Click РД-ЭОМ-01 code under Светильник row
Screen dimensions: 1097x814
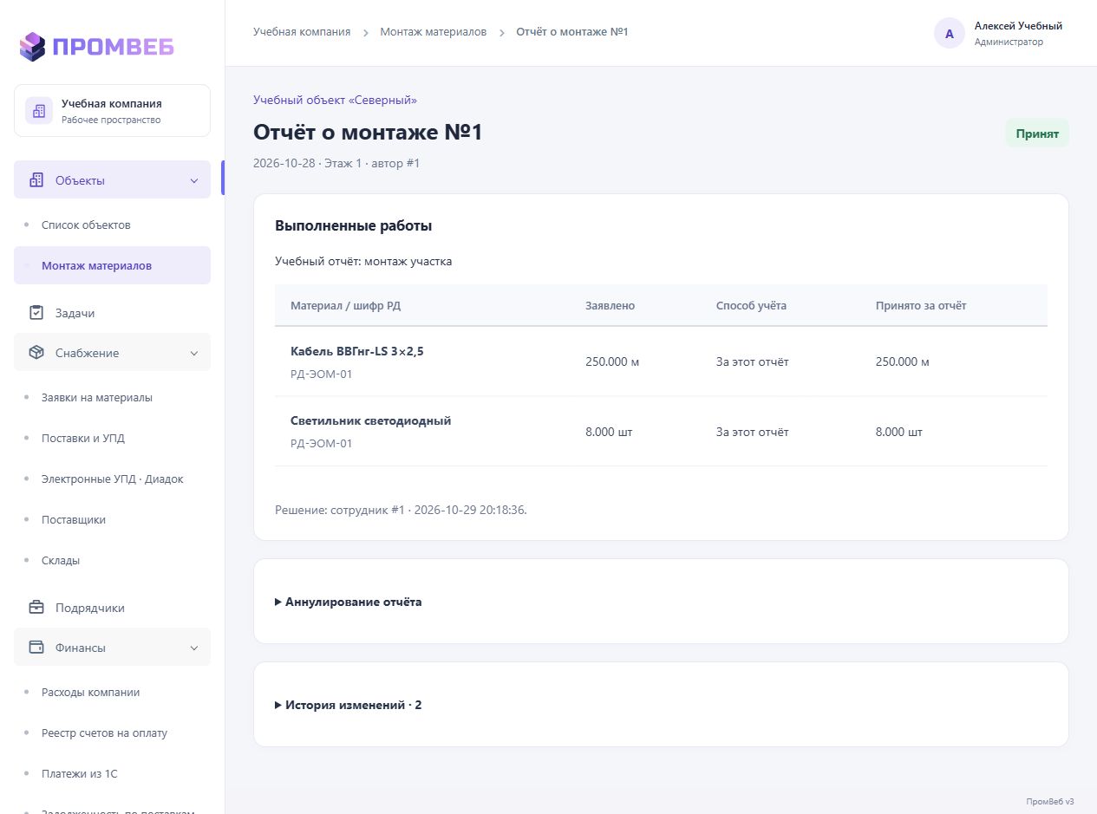[322, 444]
